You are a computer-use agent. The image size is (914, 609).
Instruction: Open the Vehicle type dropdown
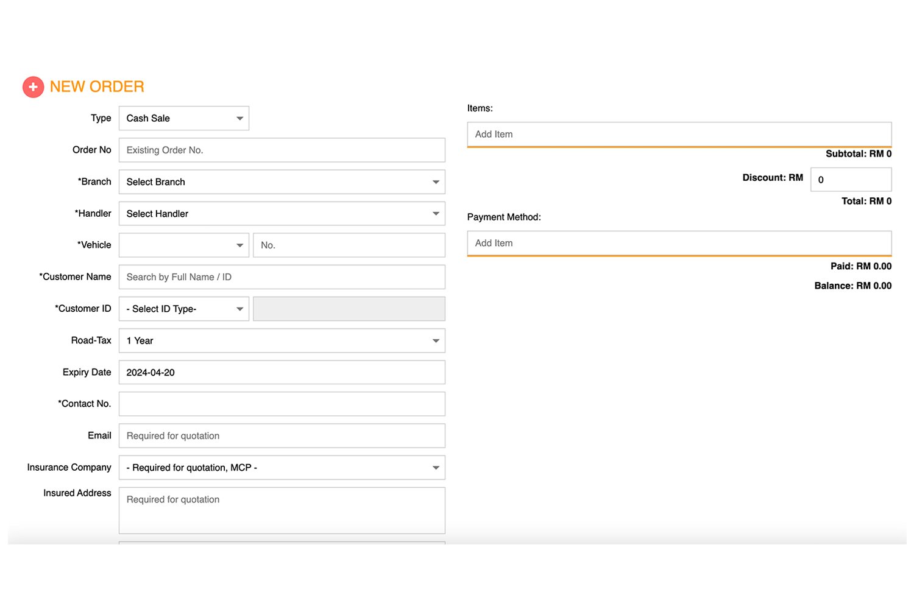(x=183, y=245)
